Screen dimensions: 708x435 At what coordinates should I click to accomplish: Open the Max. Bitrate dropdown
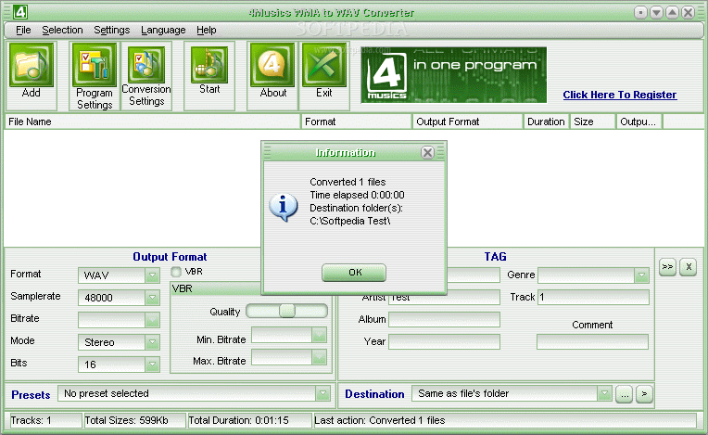(x=319, y=357)
